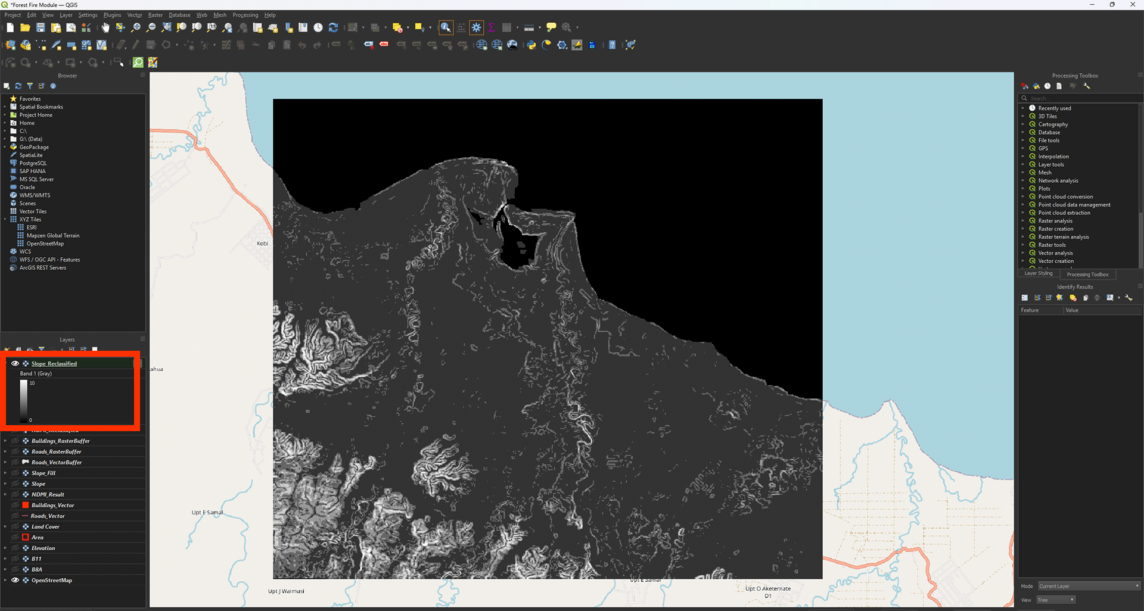Open the Raster menu
This screenshot has height=611, width=1144.
(155, 15)
